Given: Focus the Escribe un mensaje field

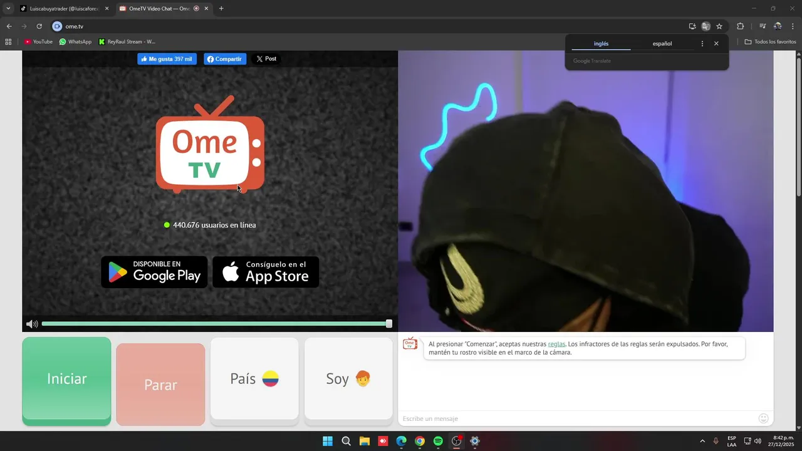Looking at the screenshot, I should (576, 418).
